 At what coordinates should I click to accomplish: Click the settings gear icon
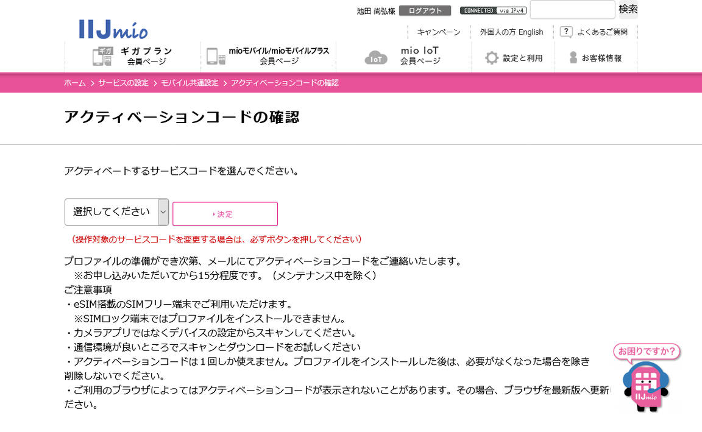(491, 58)
